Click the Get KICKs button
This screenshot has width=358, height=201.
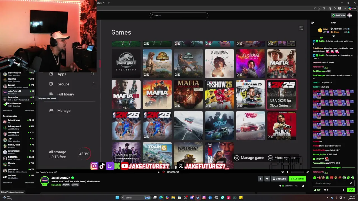(339, 15)
